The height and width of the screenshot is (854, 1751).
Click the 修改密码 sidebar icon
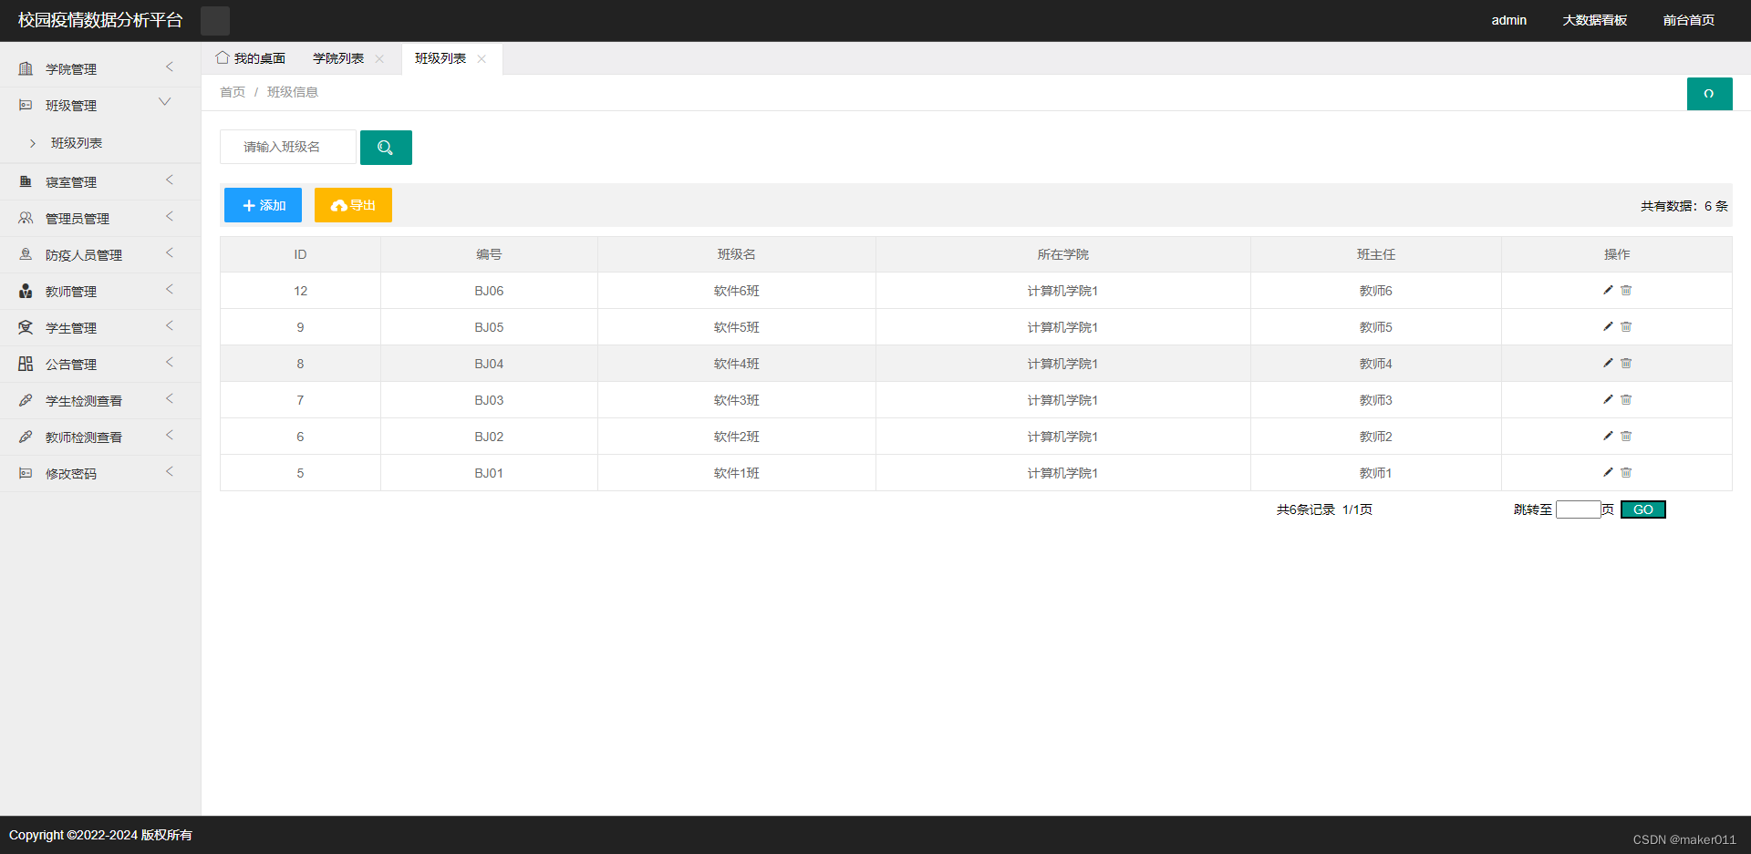click(26, 473)
